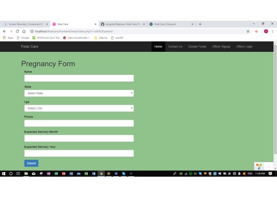Open Sublime Text from the taskbar
This screenshot has height=197, width=277.
coord(109,174)
